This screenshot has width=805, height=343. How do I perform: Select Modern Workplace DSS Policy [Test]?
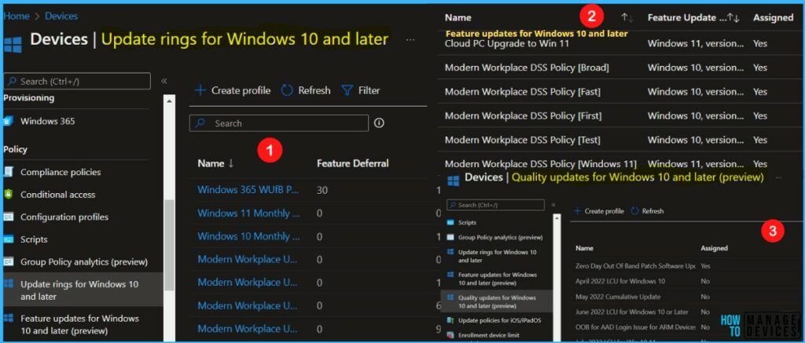619,140
